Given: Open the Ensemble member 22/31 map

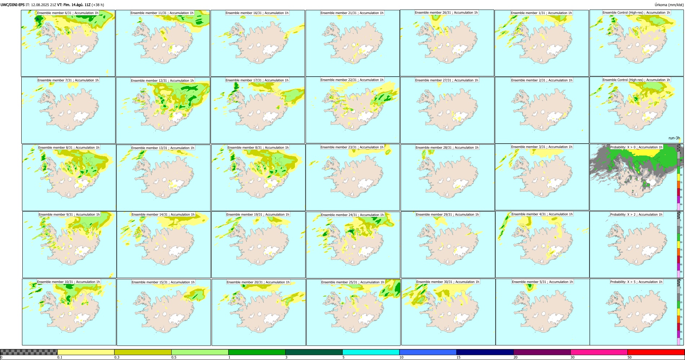Looking at the screenshot, I should click(353, 110).
